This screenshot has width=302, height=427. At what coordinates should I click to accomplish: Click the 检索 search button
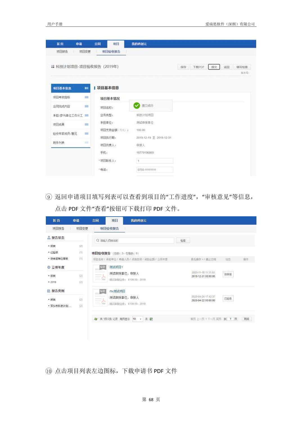tap(183, 241)
